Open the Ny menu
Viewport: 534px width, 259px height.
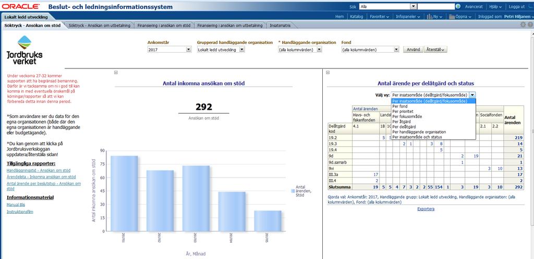(435, 16)
